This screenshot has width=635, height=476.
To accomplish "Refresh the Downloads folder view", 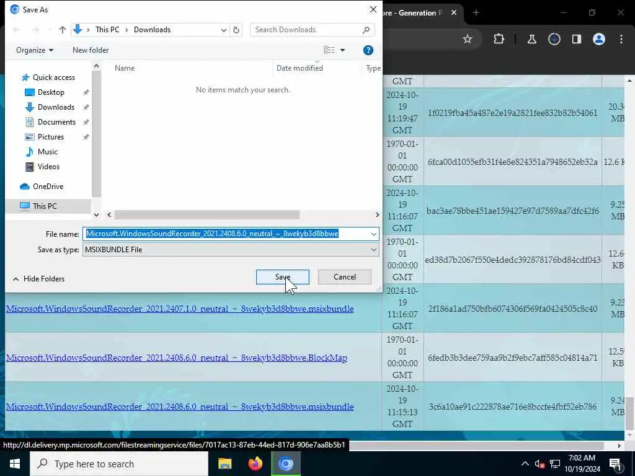I will click(x=236, y=30).
